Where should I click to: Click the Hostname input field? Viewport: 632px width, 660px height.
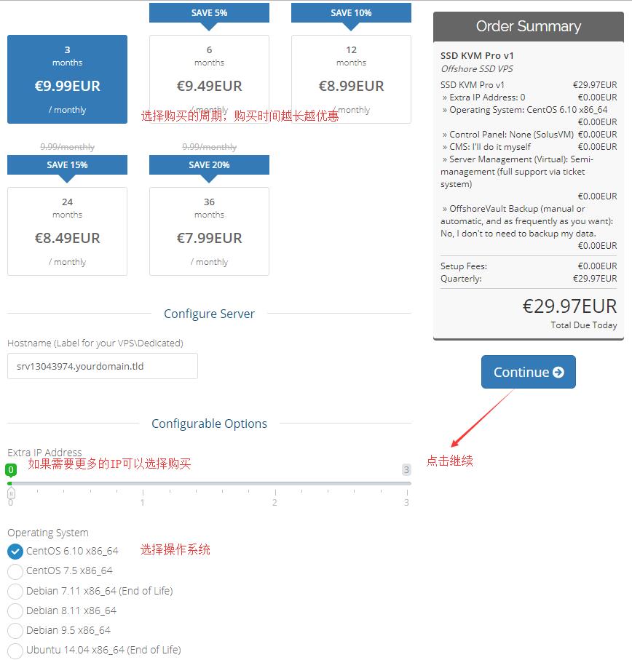pyautogui.click(x=103, y=366)
